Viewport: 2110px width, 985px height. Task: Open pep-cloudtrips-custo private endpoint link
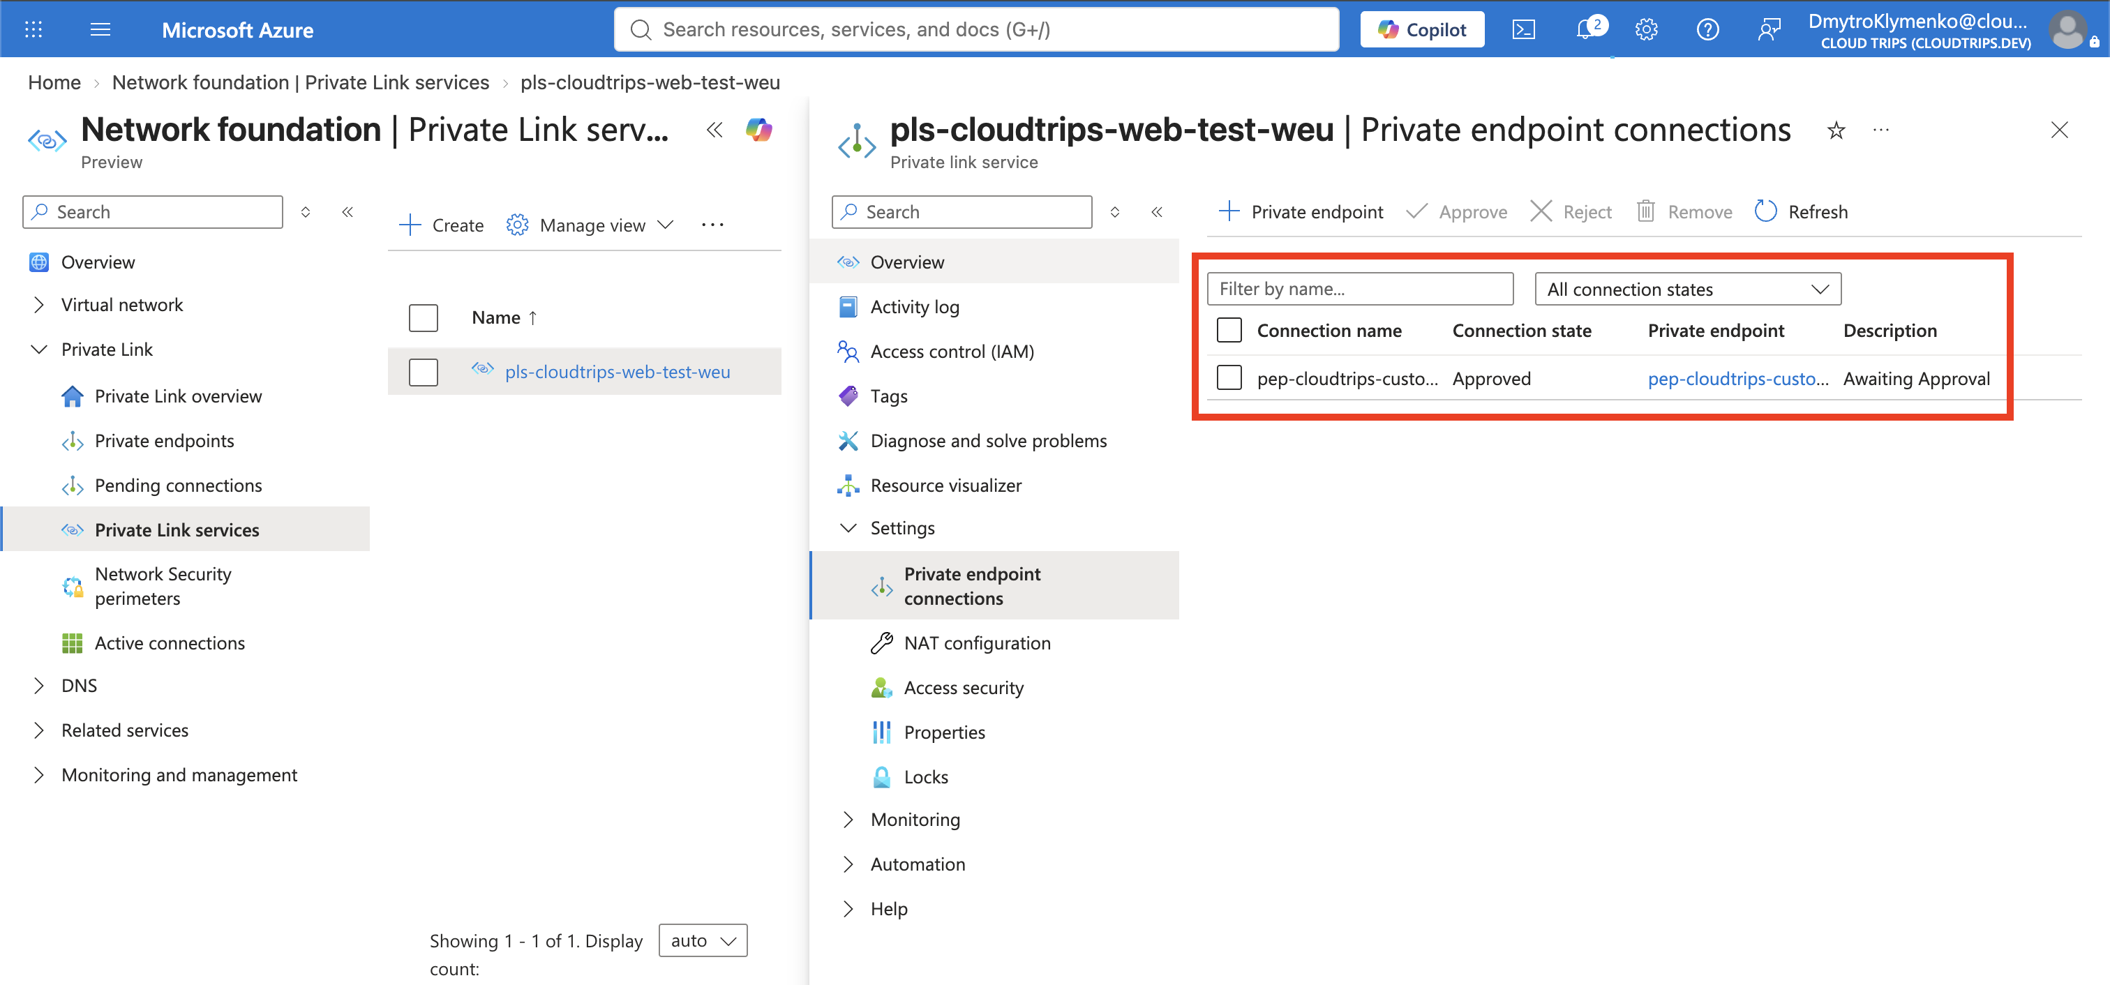tap(1737, 378)
